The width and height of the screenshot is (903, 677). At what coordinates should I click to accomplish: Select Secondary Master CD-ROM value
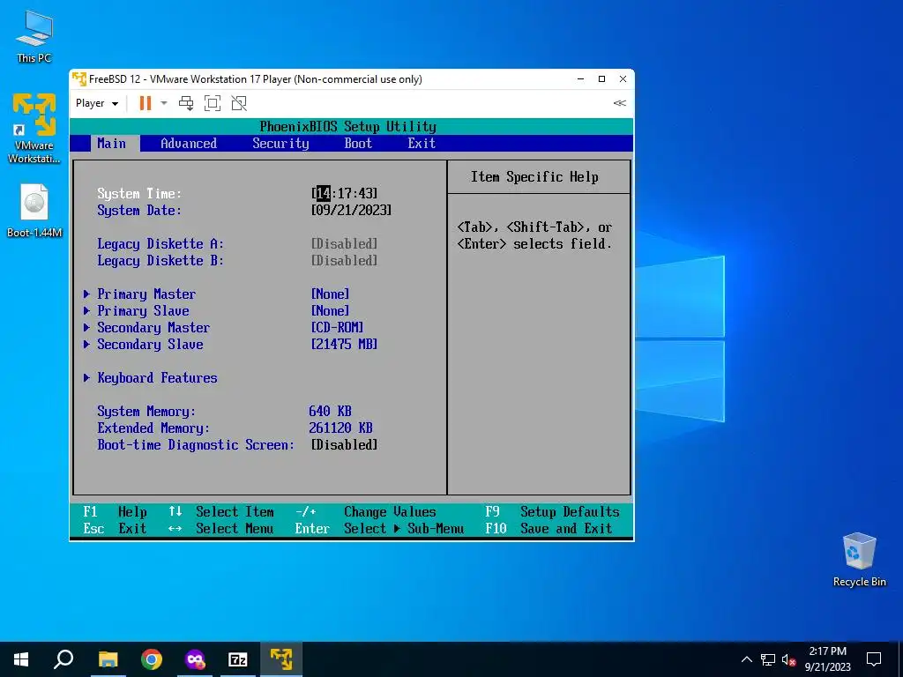(x=337, y=328)
